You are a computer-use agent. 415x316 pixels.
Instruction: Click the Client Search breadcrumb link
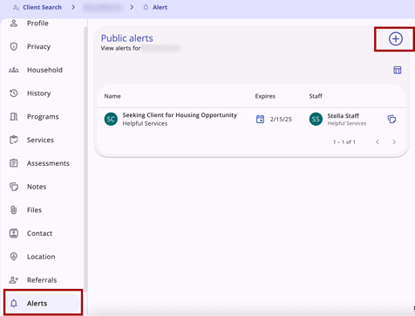click(x=42, y=7)
